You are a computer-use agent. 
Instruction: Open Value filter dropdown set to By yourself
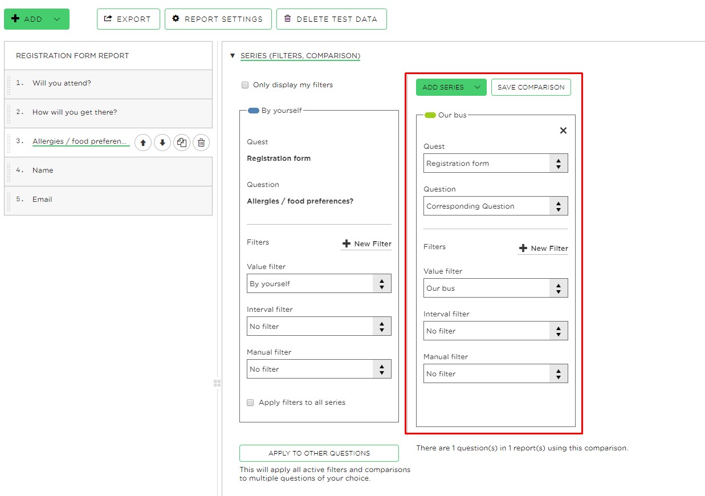pos(319,284)
